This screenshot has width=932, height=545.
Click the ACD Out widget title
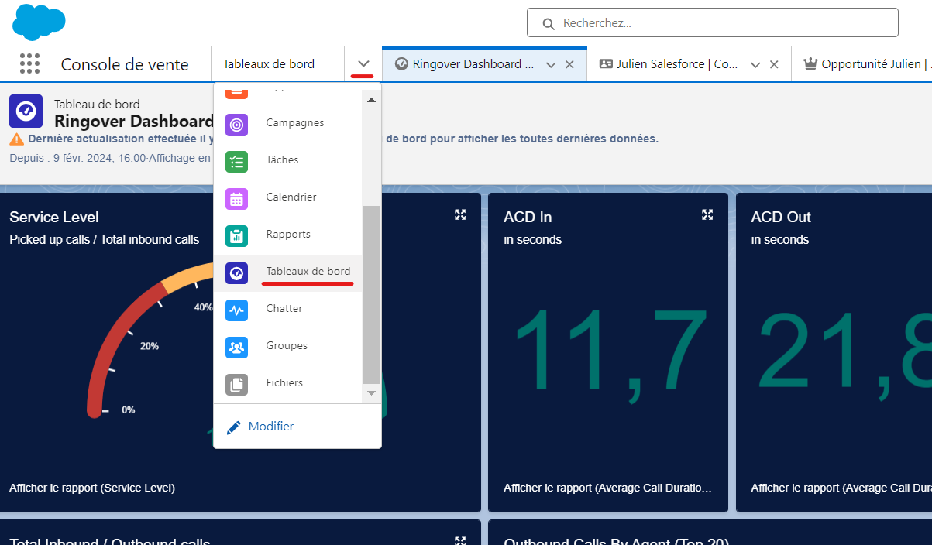pos(781,218)
